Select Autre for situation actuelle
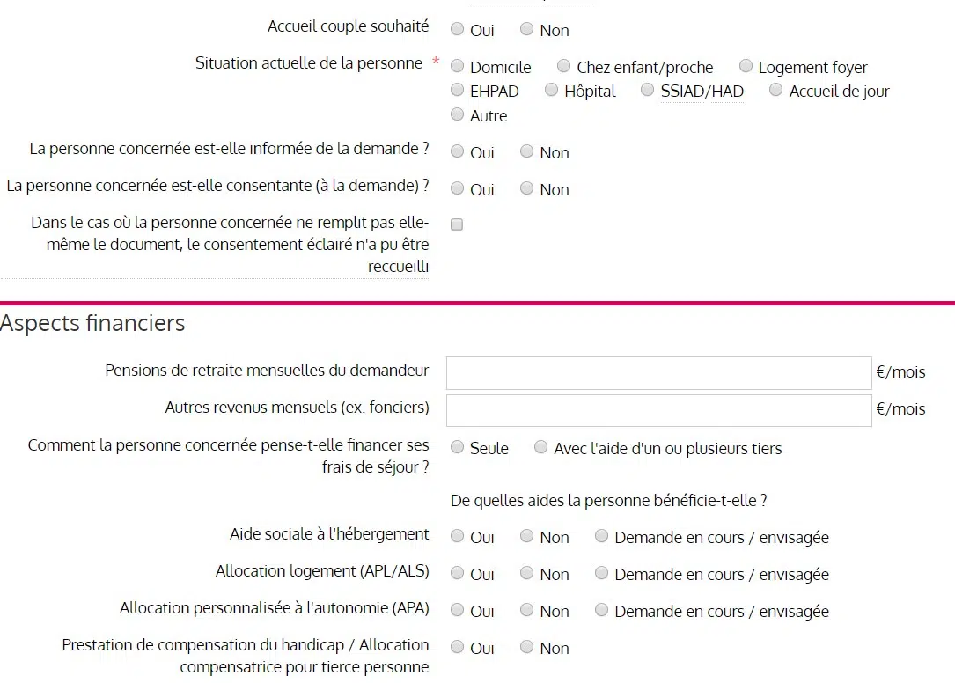The image size is (955, 683). pos(458,114)
